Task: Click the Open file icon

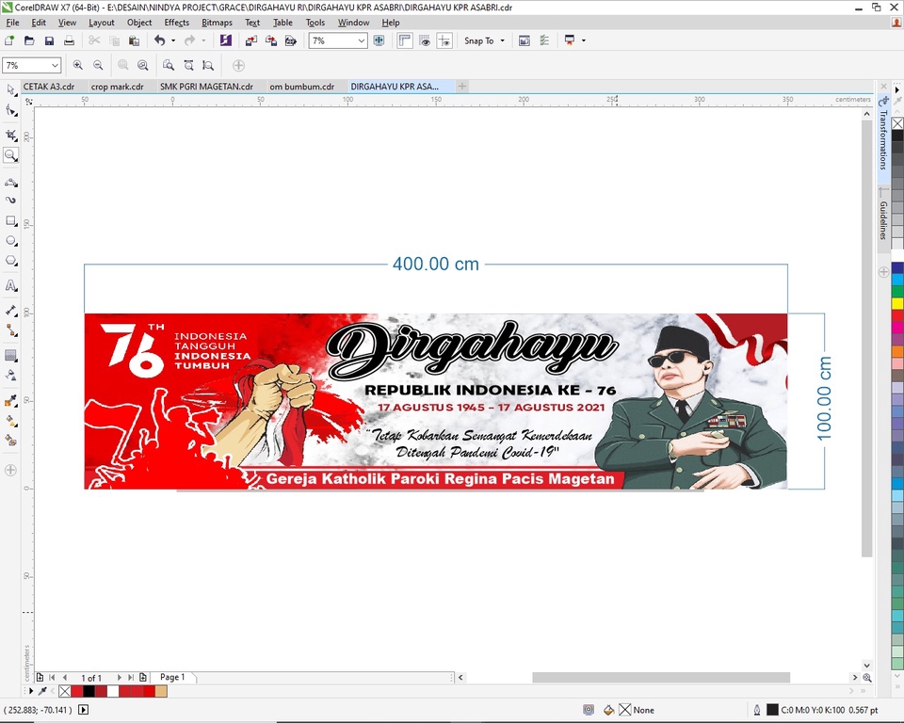Action: [x=29, y=40]
